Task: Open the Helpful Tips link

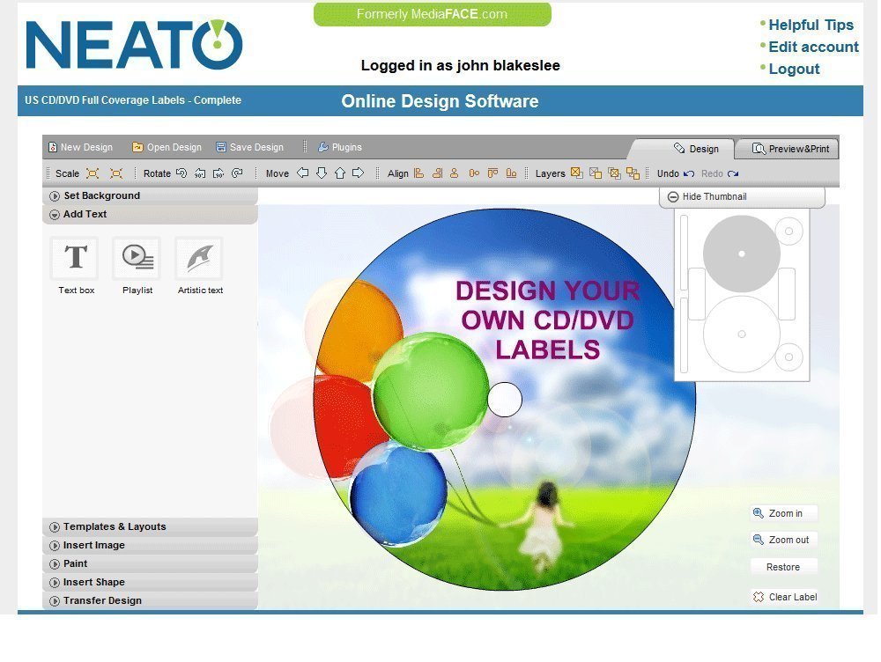Action: [811, 26]
